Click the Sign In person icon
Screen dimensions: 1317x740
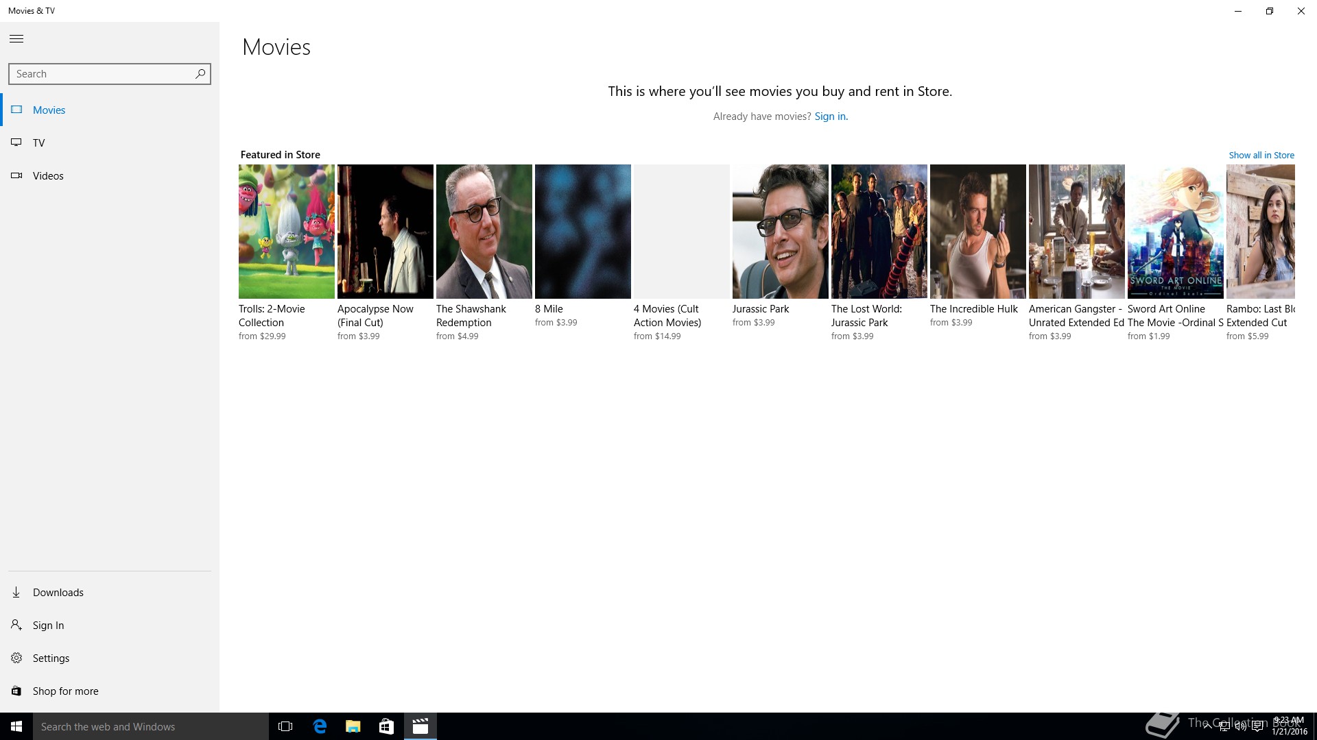coord(16,625)
